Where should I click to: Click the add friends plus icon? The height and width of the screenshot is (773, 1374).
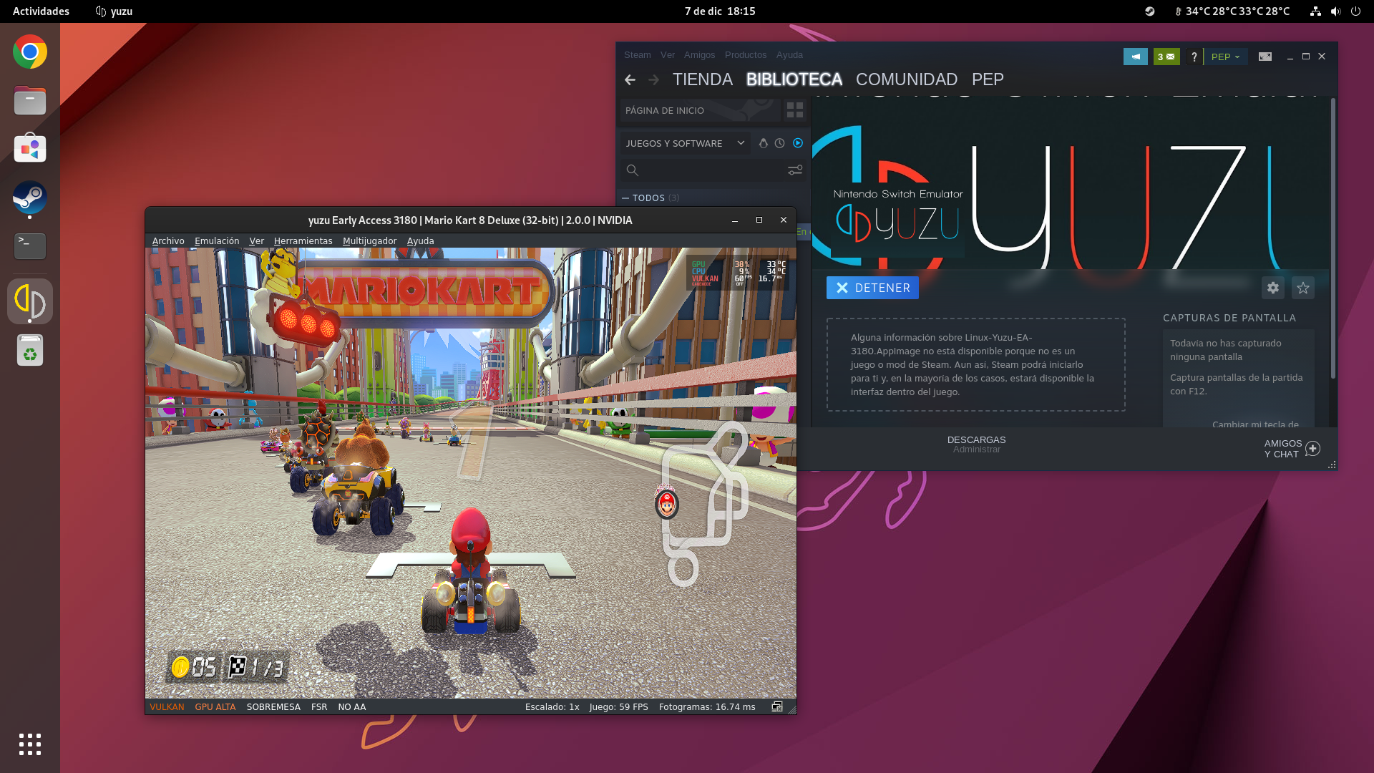1312,449
